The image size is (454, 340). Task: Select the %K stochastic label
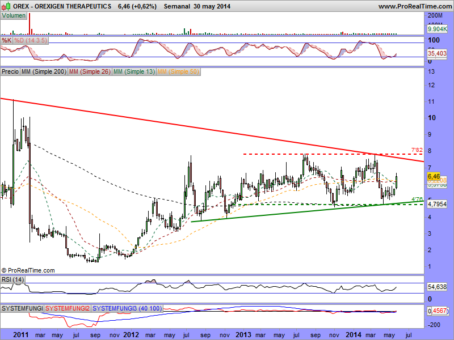click(6, 40)
